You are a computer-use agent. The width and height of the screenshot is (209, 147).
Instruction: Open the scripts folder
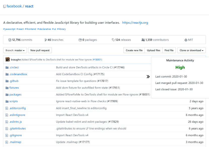[x=13, y=101]
